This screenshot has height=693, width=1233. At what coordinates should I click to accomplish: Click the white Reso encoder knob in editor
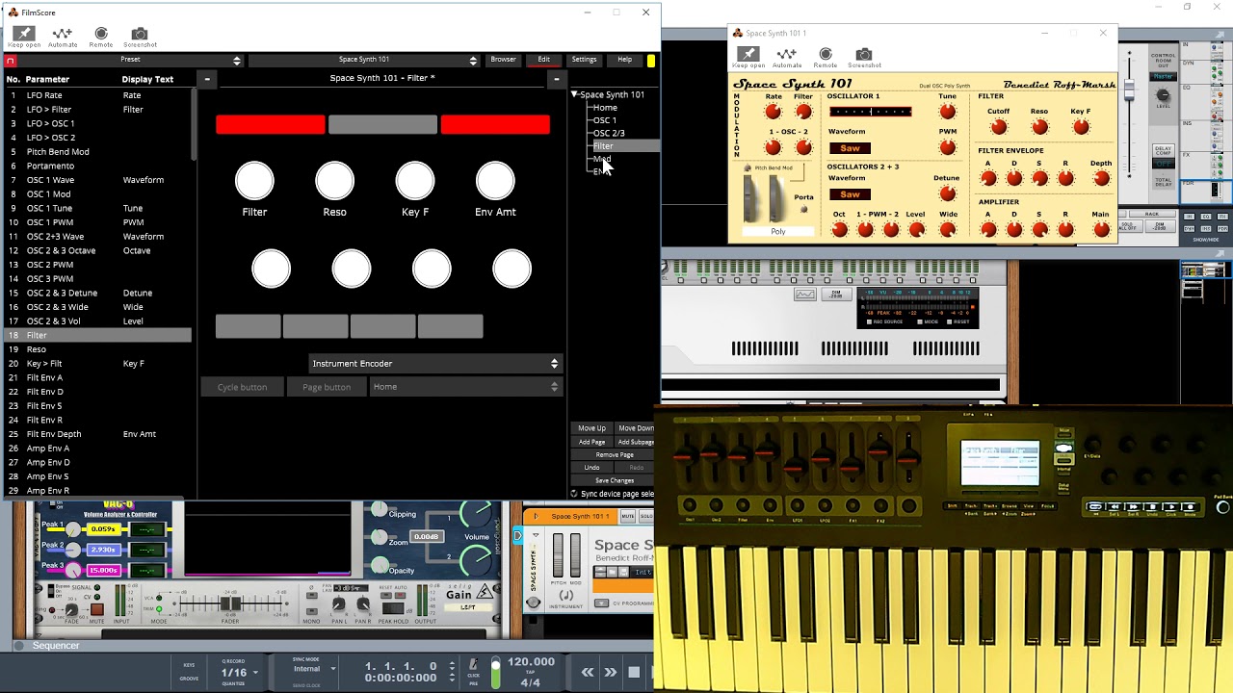click(x=334, y=181)
